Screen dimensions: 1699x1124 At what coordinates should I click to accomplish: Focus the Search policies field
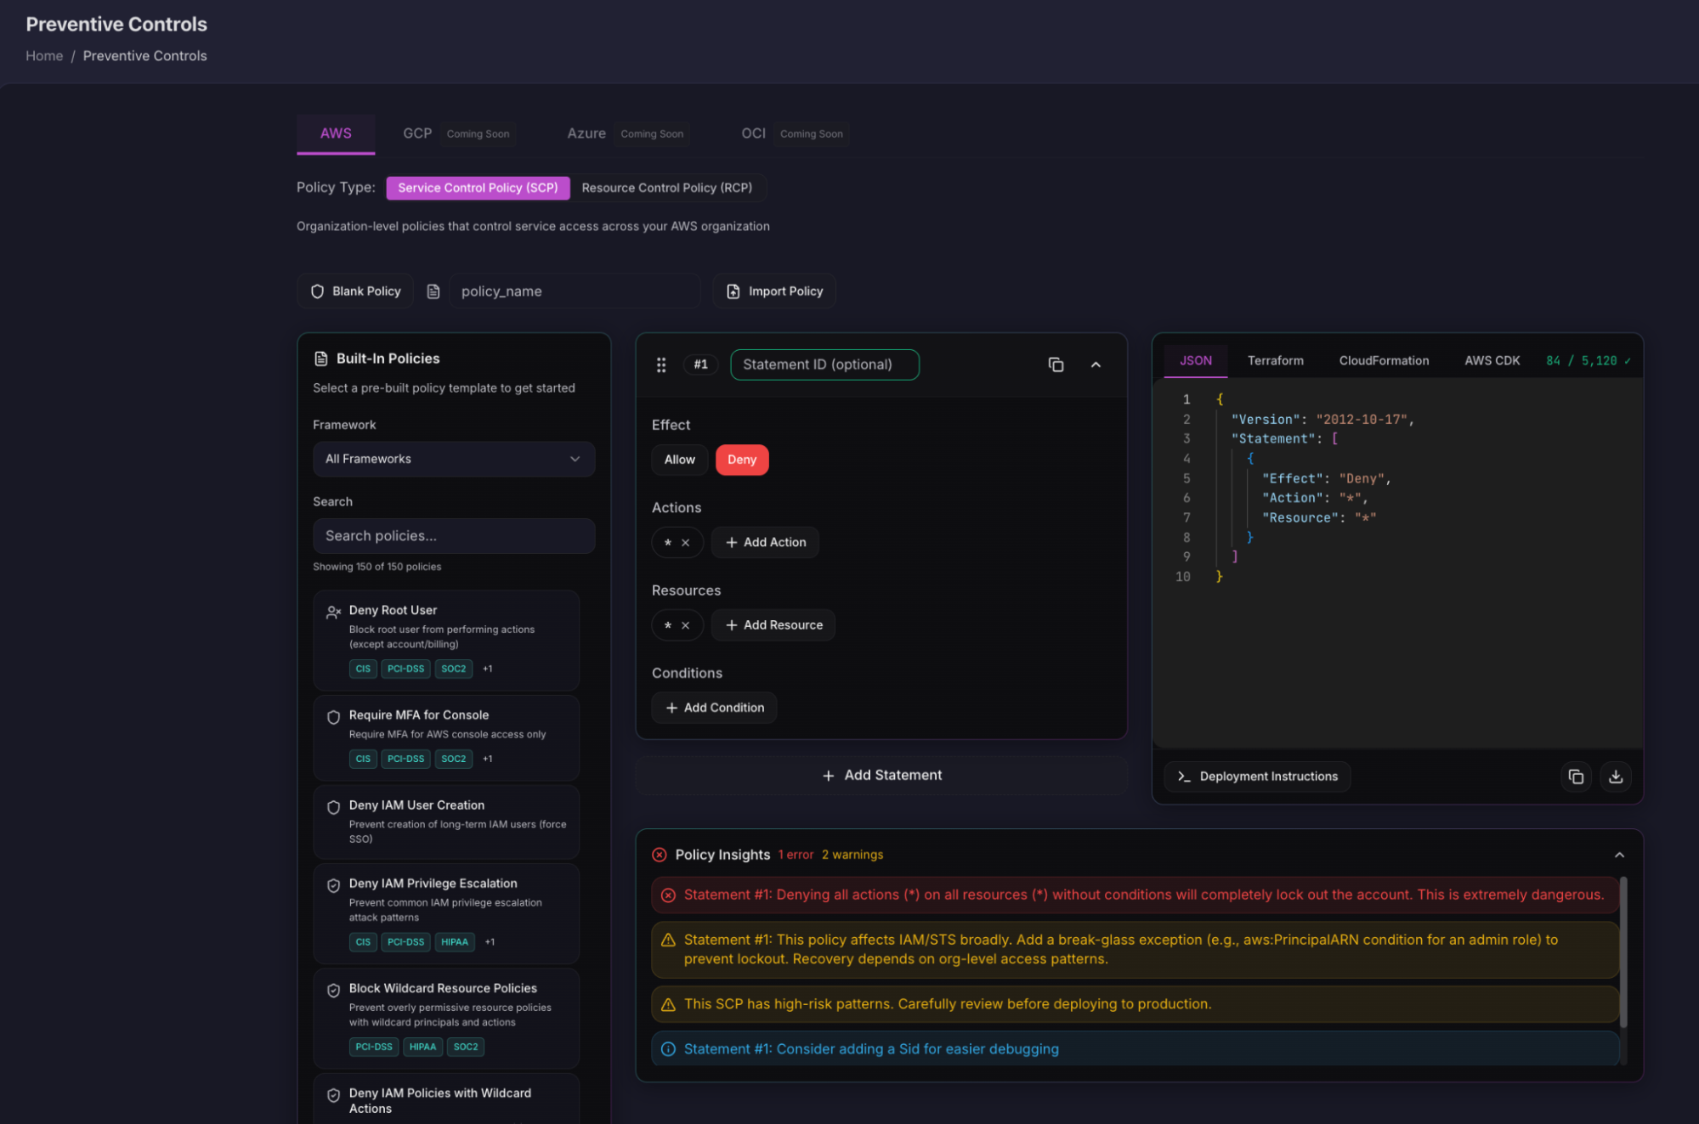click(x=454, y=536)
